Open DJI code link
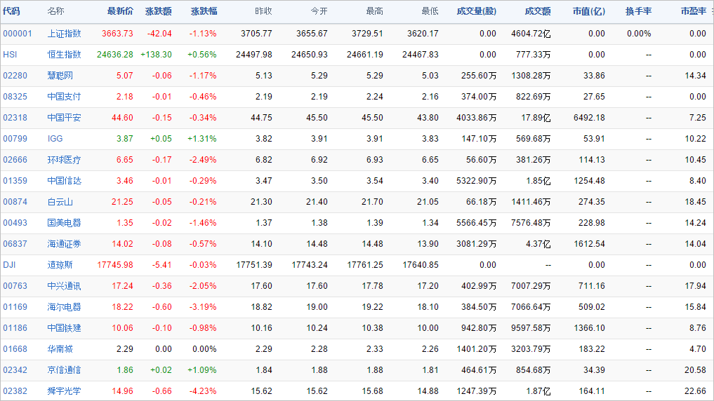714x401 pixels. [x=9, y=264]
